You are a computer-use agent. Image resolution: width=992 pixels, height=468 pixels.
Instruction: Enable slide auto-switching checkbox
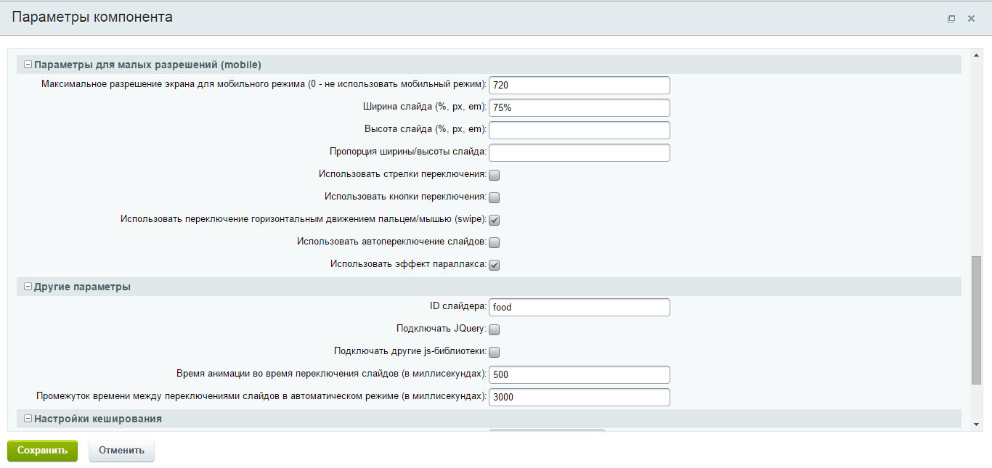coord(495,242)
